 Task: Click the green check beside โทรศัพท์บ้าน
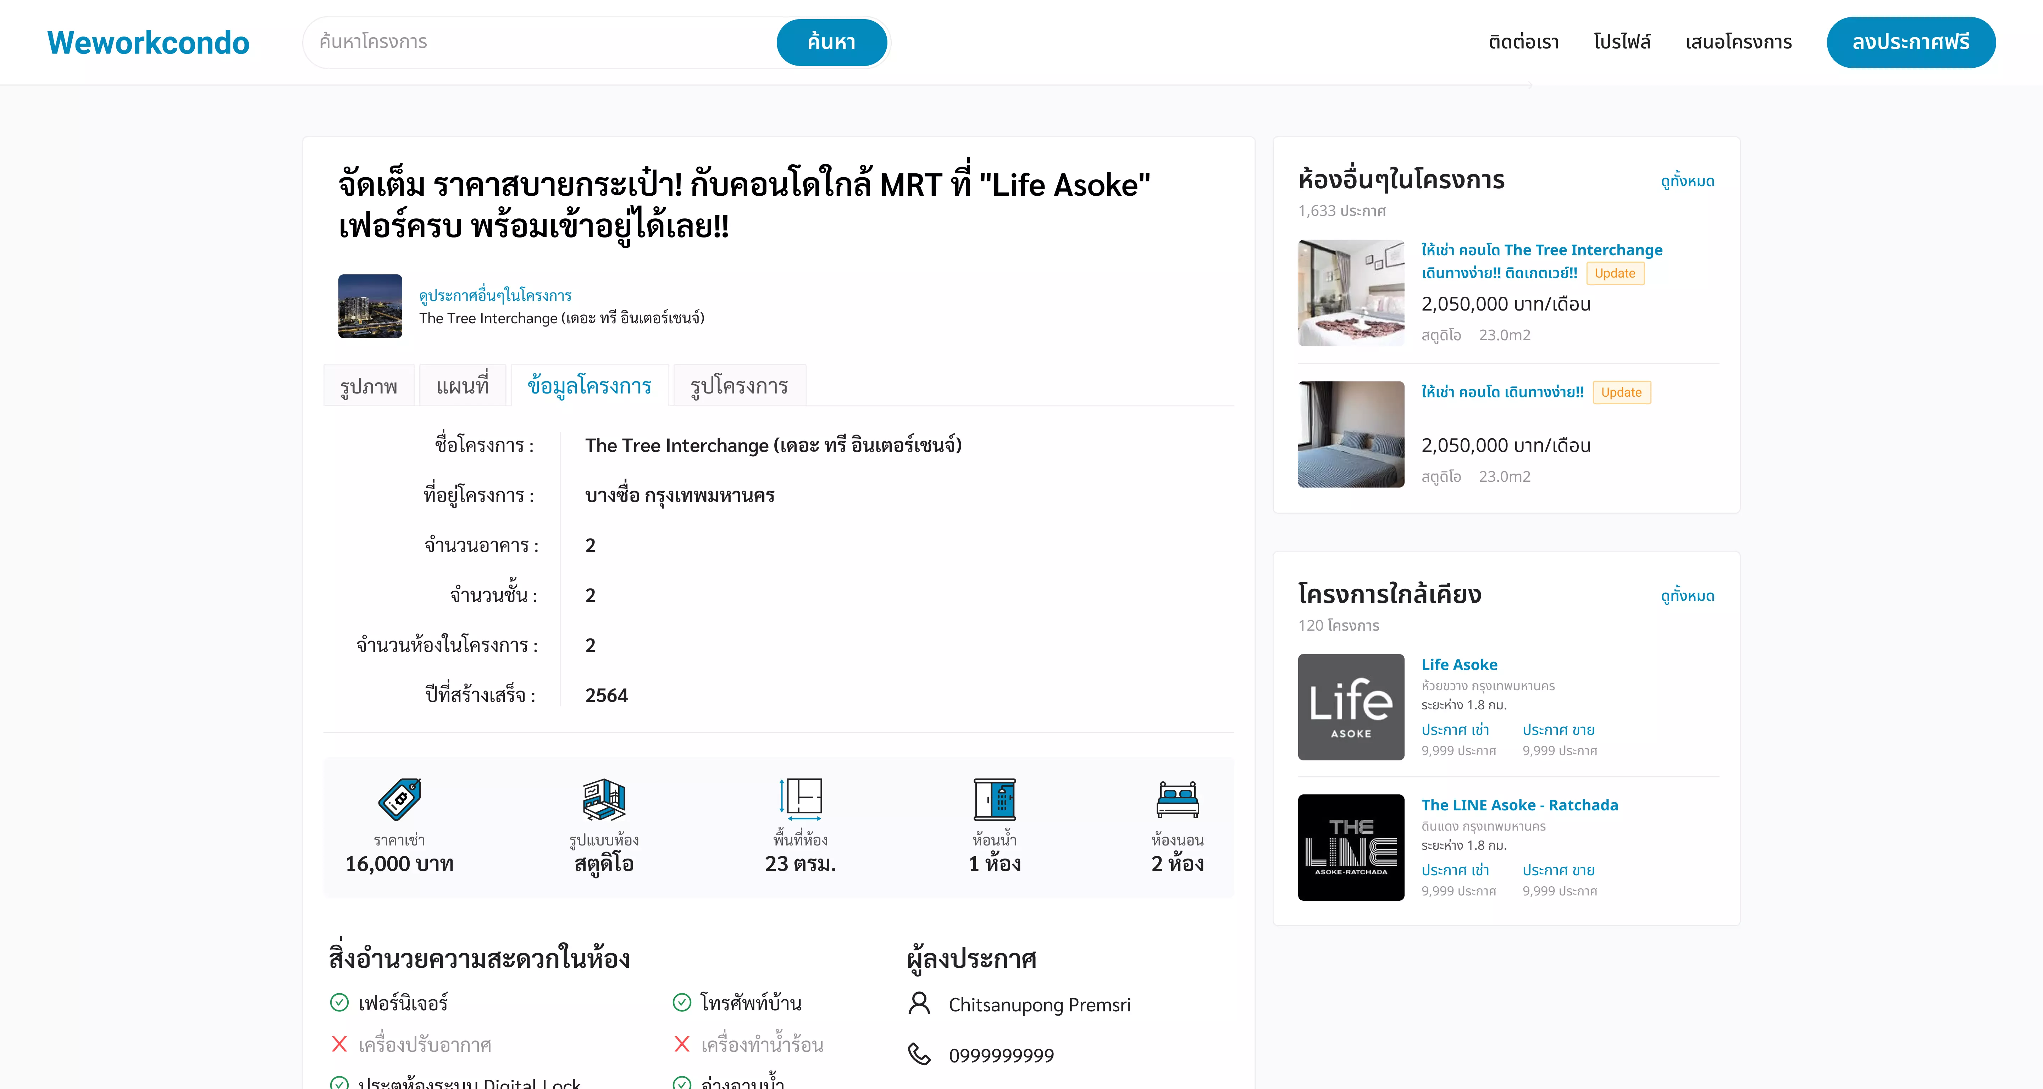pos(682,1003)
